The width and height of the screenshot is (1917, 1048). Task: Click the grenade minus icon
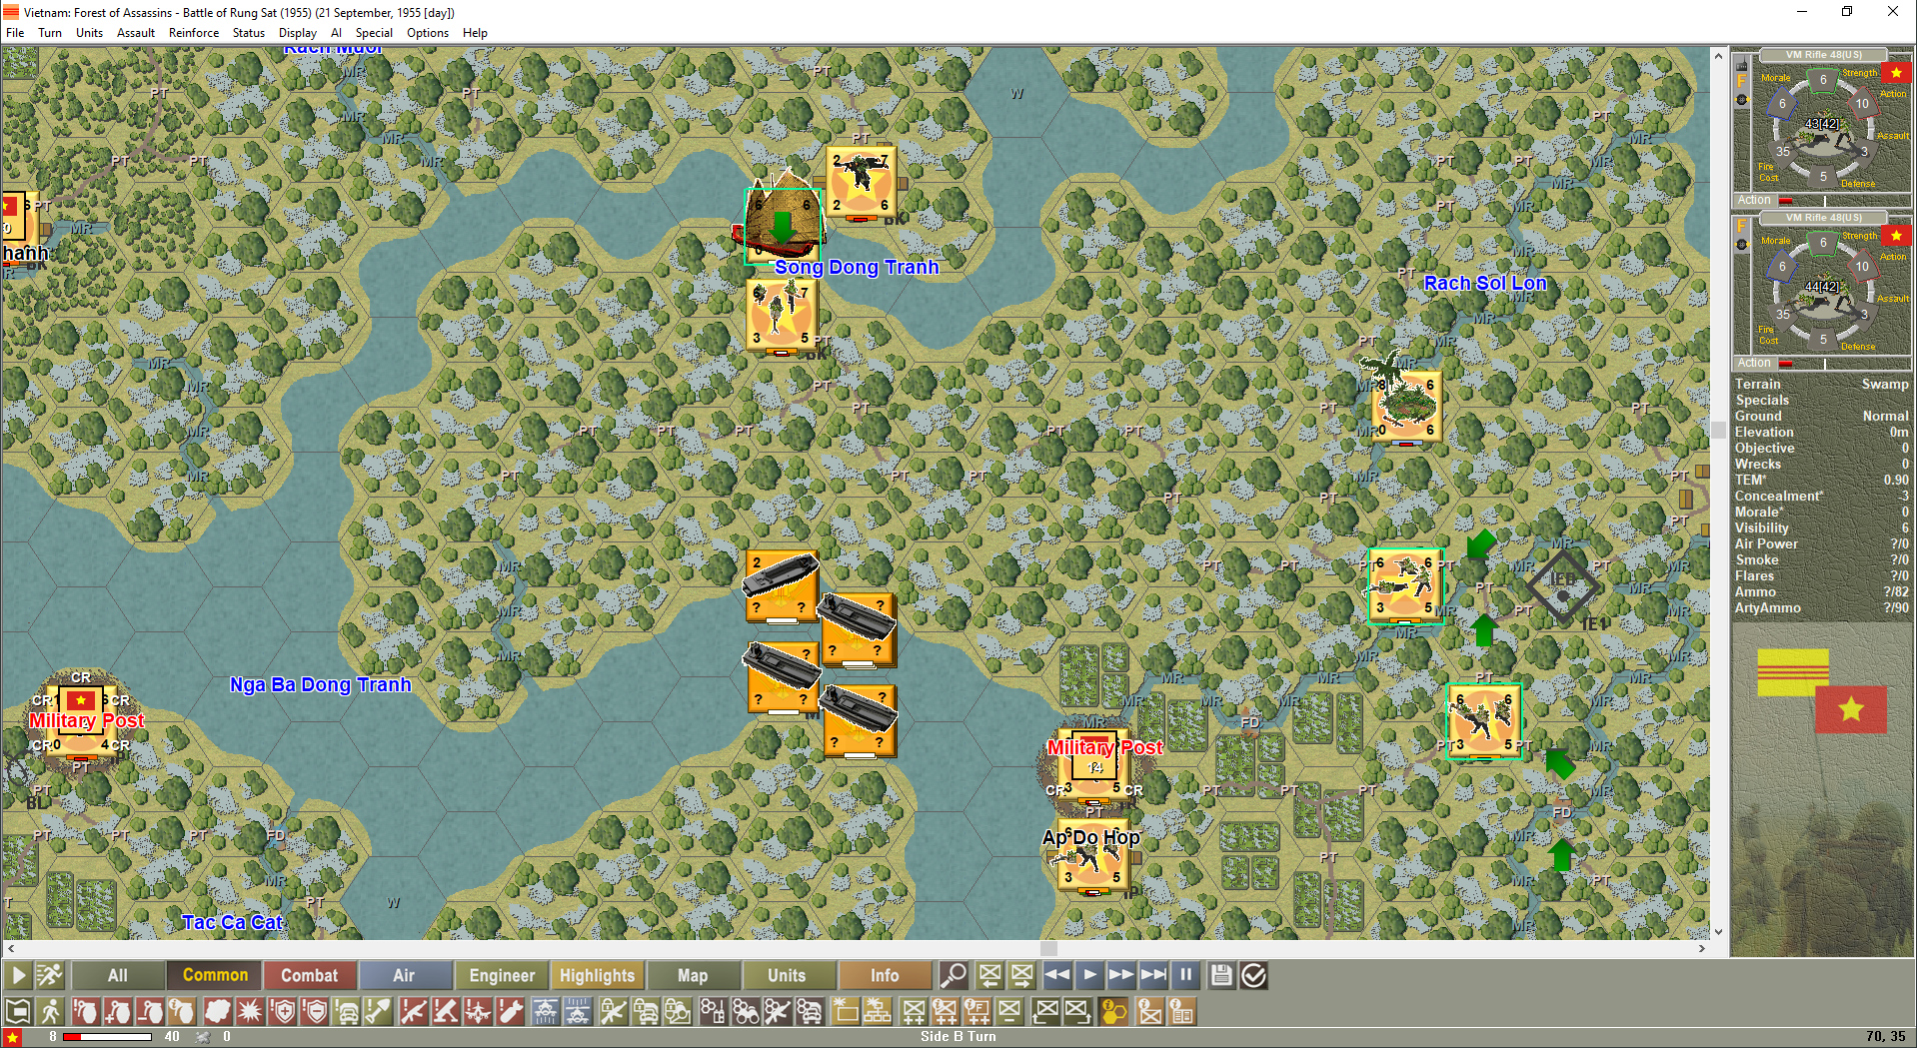point(150,1012)
